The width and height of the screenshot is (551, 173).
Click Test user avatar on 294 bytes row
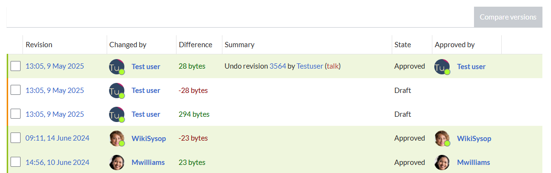pos(117,114)
